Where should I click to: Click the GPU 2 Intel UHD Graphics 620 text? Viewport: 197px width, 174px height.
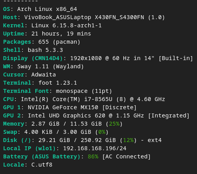pyautogui.click(x=67, y=116)
